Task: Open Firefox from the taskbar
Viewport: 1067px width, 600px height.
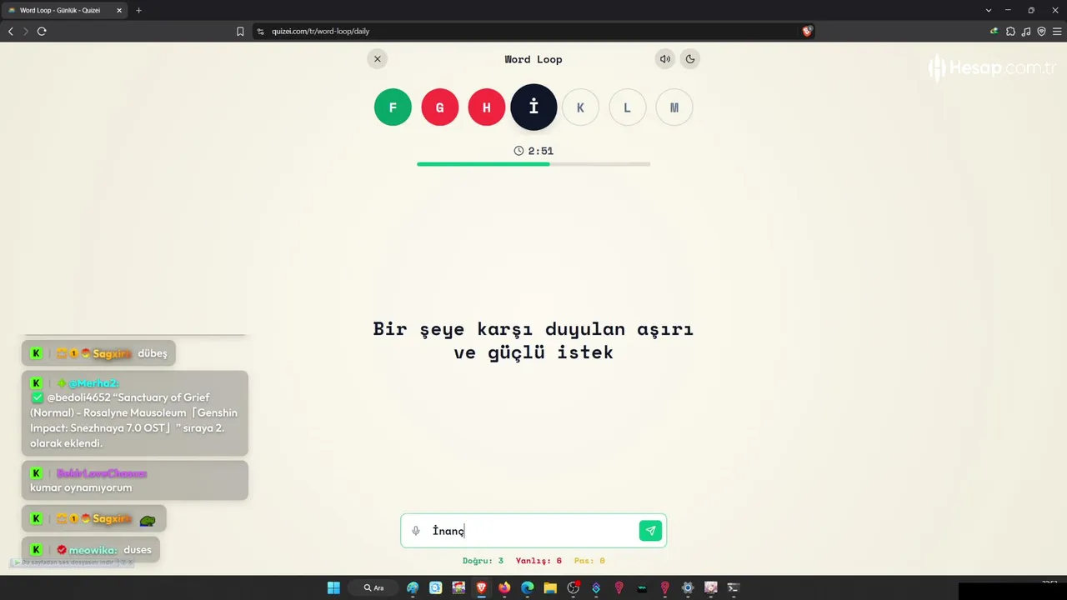Action: 504,587
